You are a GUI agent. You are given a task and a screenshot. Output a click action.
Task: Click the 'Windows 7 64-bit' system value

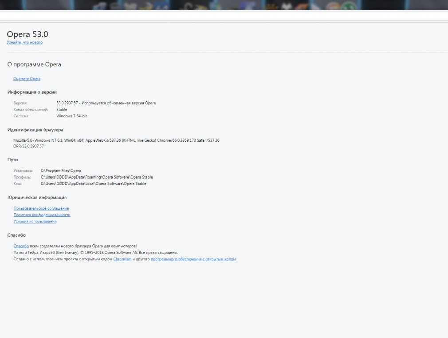click(71, 116)
